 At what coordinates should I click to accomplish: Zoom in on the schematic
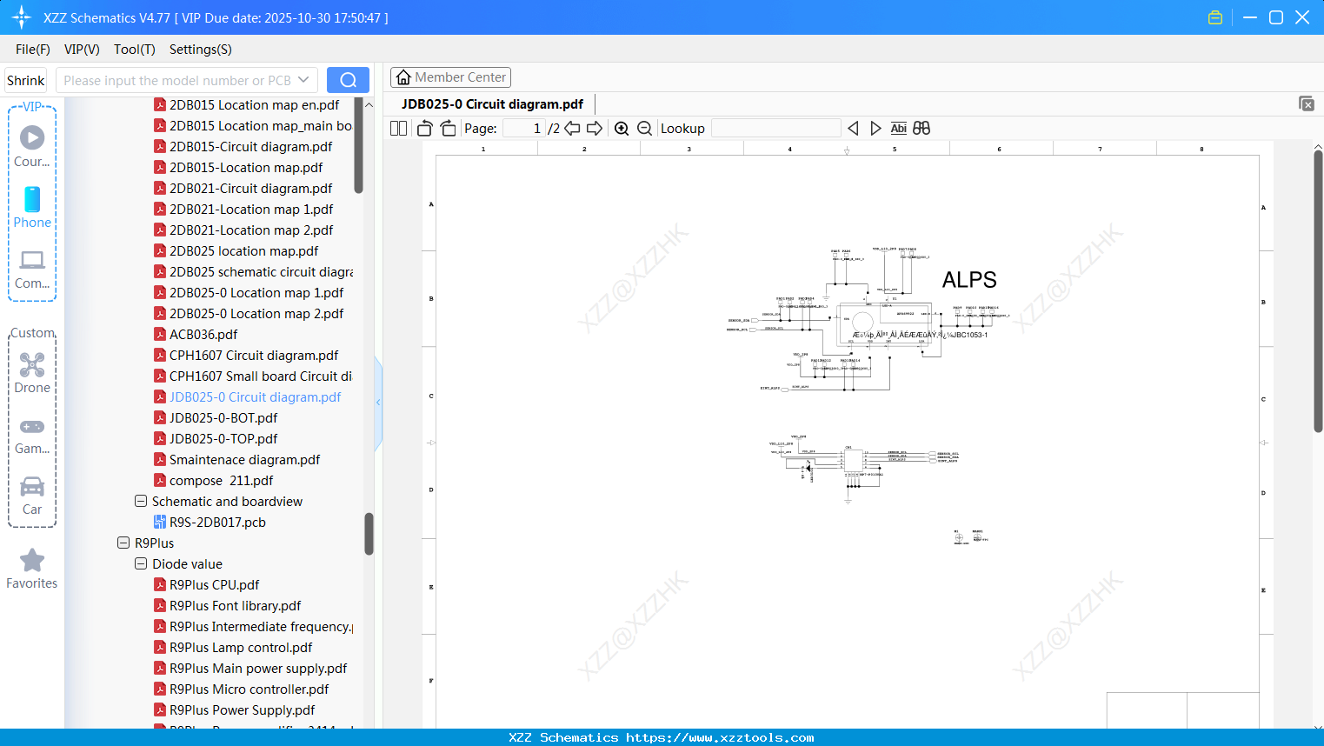pos(622,128)
